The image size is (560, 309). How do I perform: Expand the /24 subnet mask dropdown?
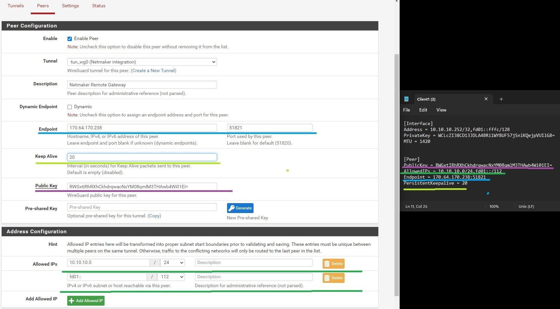pos(173,263)
